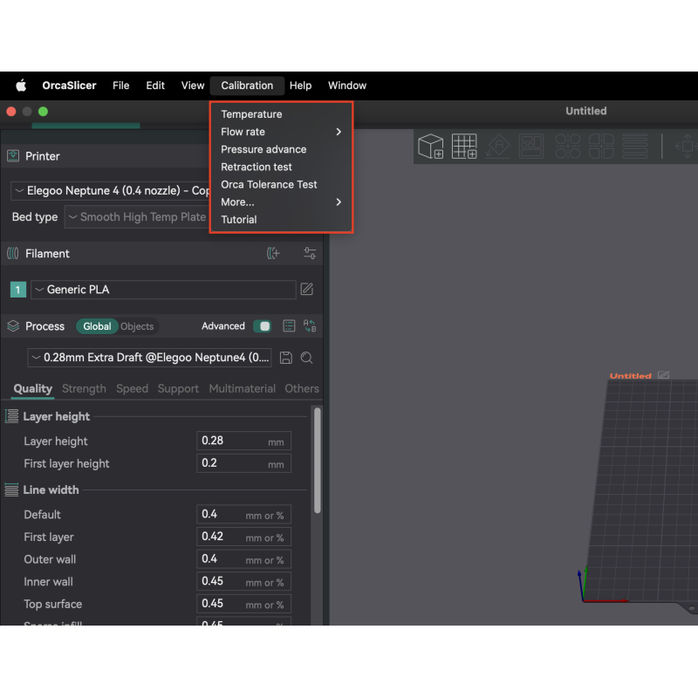Open the 0.28mm Extra Draft process dropdown
Screen dimensions: 698x698
149,358
